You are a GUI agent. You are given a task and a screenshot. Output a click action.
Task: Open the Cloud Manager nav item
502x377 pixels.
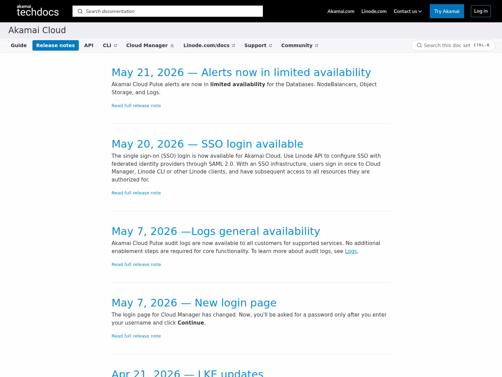pyautogui.click(x=150, y=45)
